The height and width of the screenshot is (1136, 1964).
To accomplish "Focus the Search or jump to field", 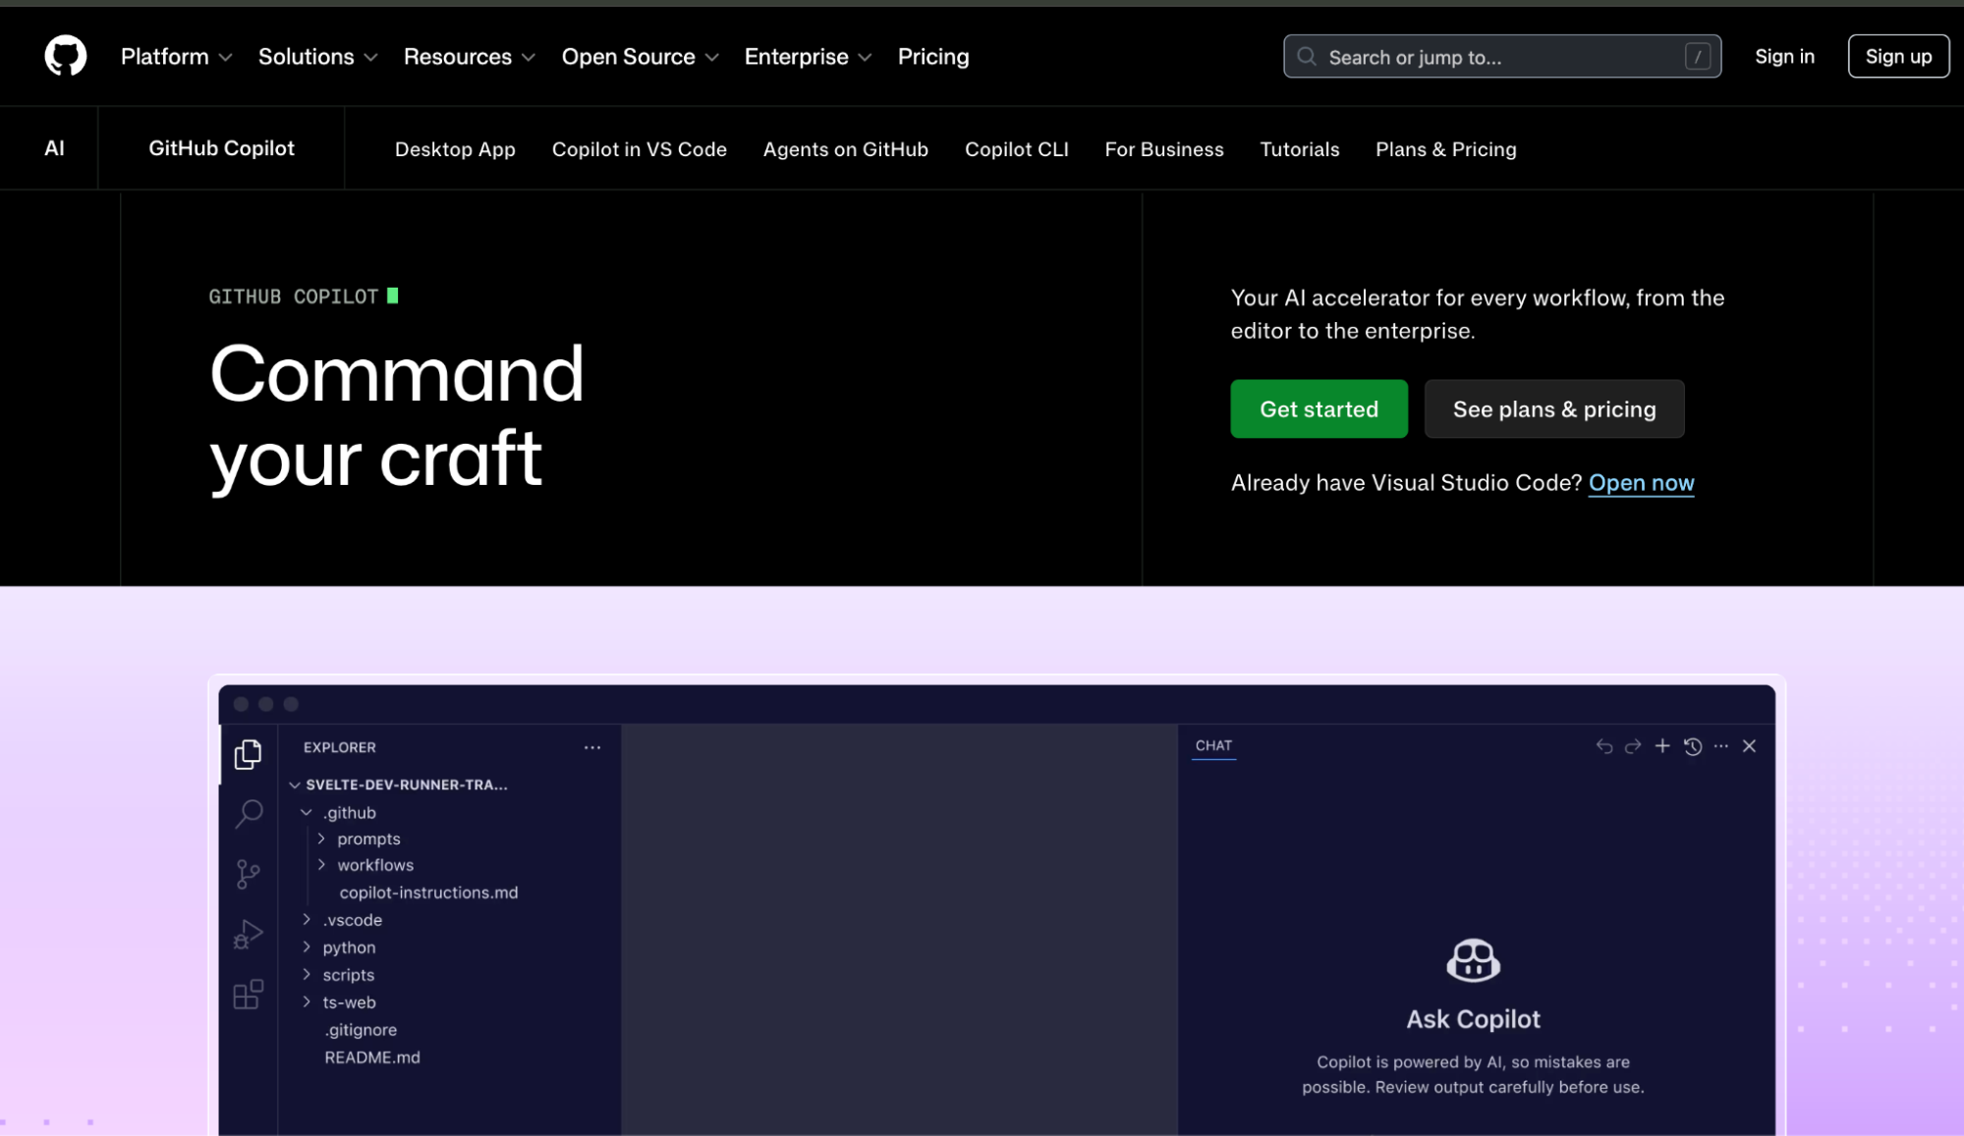I will click(x=1502, y=57).
